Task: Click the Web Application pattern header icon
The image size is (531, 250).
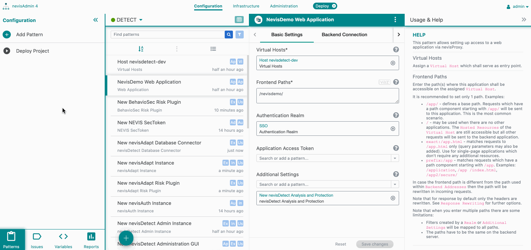Action: [x=258, y=20]
